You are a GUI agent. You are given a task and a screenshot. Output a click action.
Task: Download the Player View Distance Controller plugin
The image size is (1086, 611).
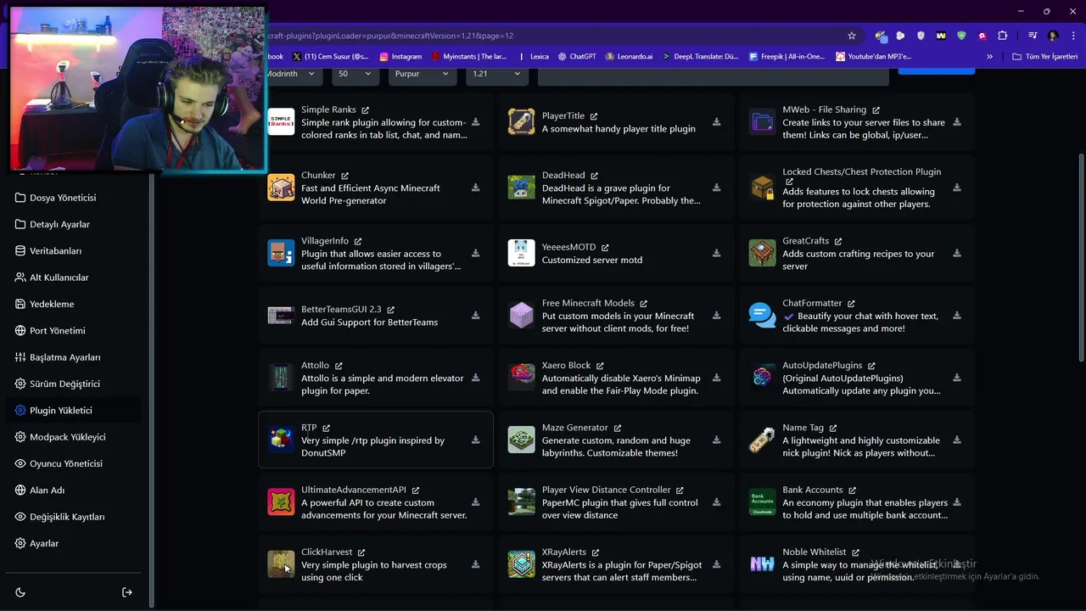pos(716,502)
